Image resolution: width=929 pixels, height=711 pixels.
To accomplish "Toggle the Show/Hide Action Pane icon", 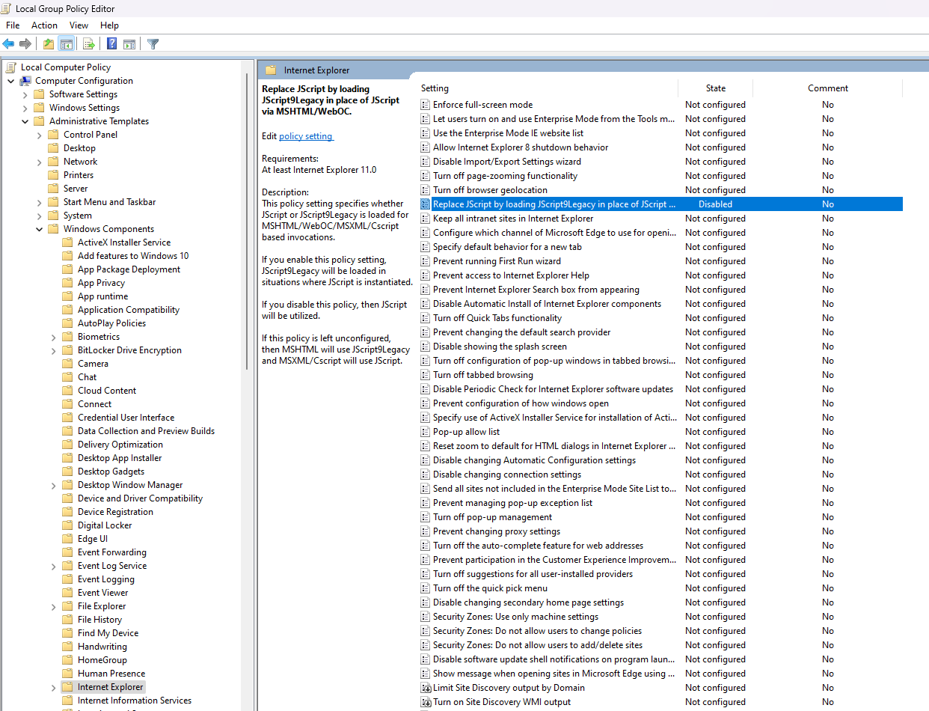I will pos(129,43).
